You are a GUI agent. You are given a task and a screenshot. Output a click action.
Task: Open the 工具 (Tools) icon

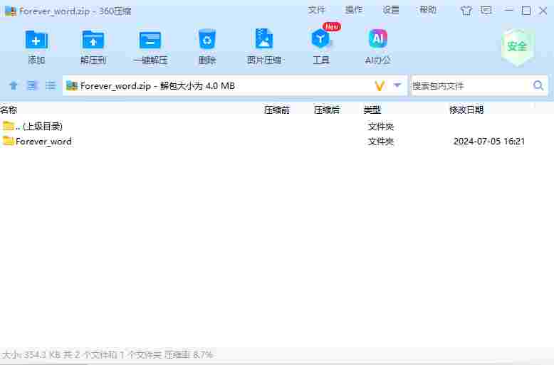(321, 39)
